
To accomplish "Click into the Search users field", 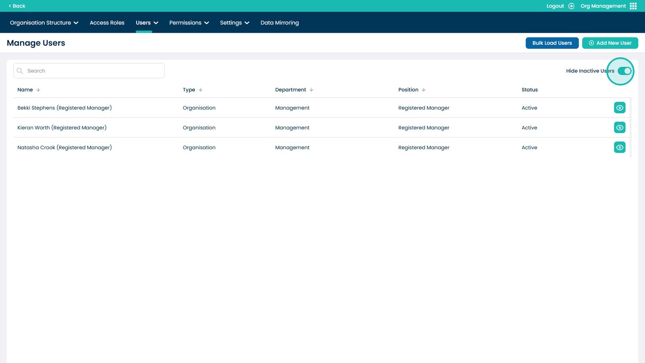I will pyautogui.click(x=93, y=71).
